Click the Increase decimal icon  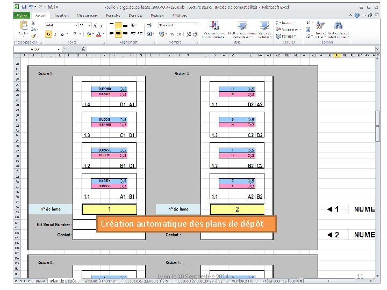tap(189, 34)
